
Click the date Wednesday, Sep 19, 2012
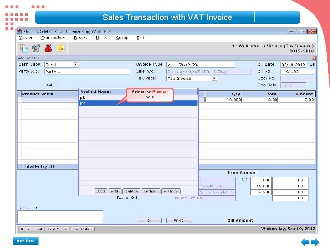coord(288,229)
